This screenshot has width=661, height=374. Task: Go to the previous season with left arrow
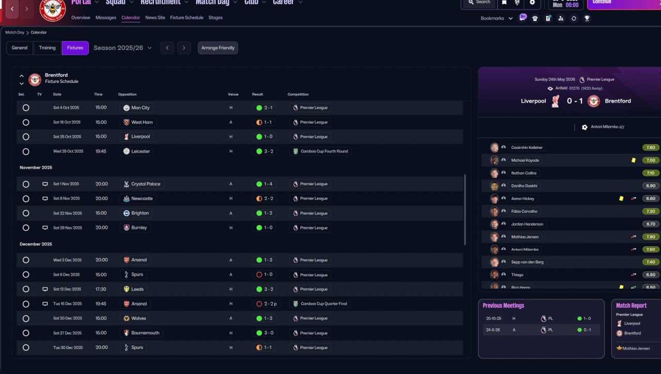[x=167, y=48]
